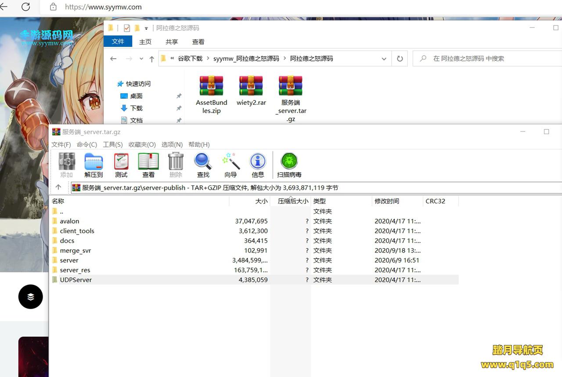
Task: Expand the quick access toolbar customize arrow
Action: 146,28
